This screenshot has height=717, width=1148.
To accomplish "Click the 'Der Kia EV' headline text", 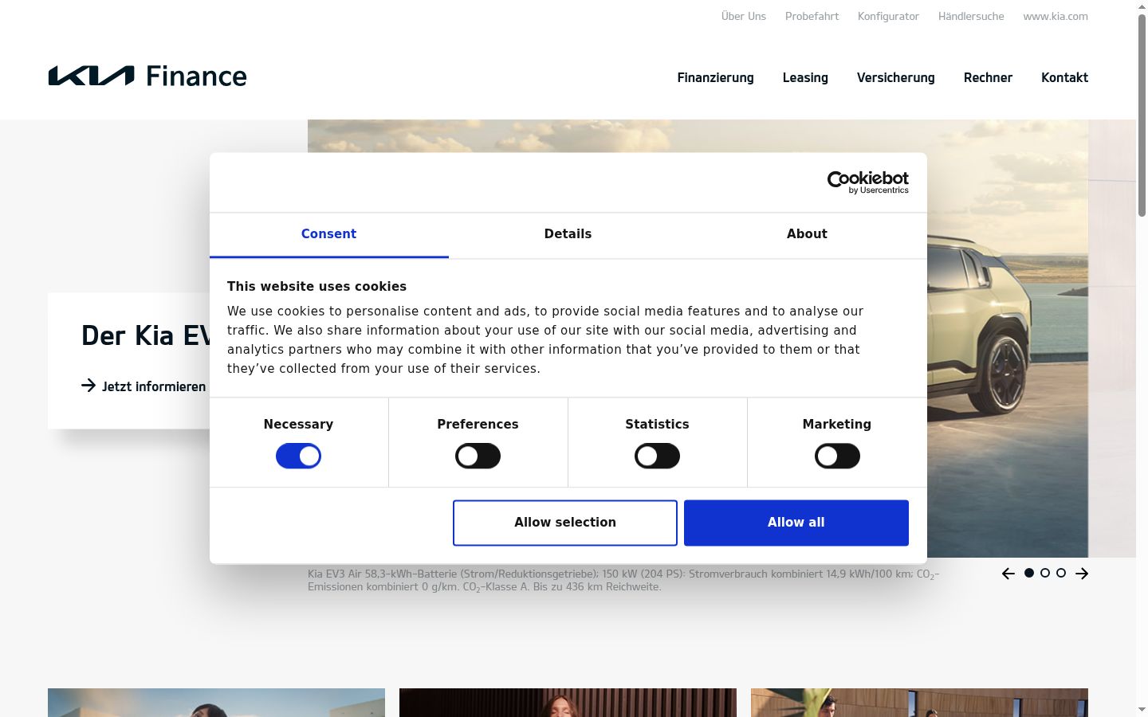I will [x=146, y=335].
